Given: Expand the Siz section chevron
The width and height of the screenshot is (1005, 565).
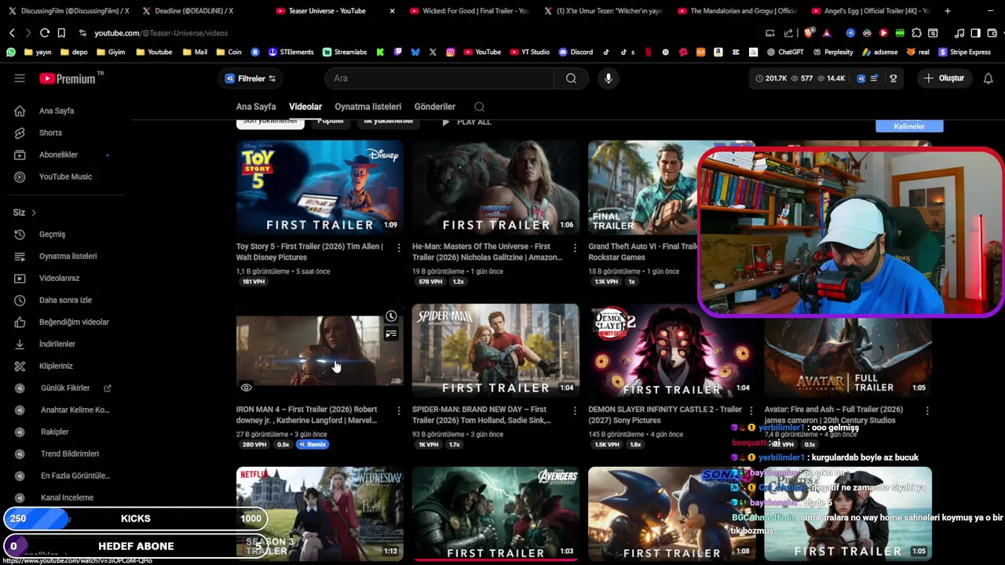Looking at the screenshot, I should click(34, 213).
